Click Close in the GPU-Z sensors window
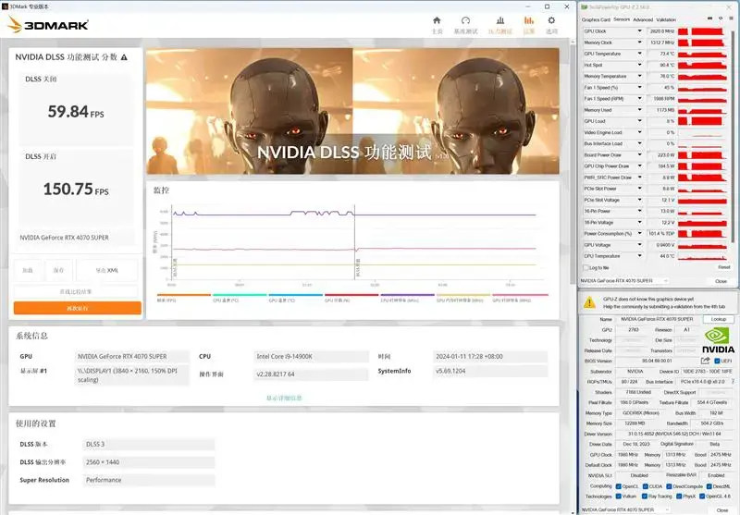 pyautogui.click(x=721, y=281)
